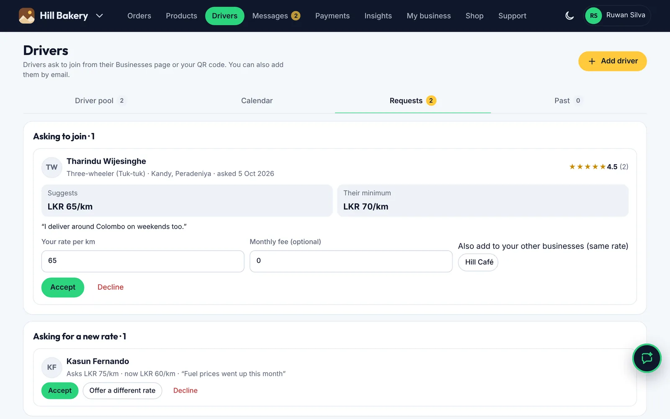
Task: Click Their minimum LKR 70/km box
Action: pyautogui.click(x=483, y=201)
